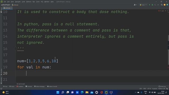Open the Window menu
This screenshot has height=95, width=169.
coord(47,2)
